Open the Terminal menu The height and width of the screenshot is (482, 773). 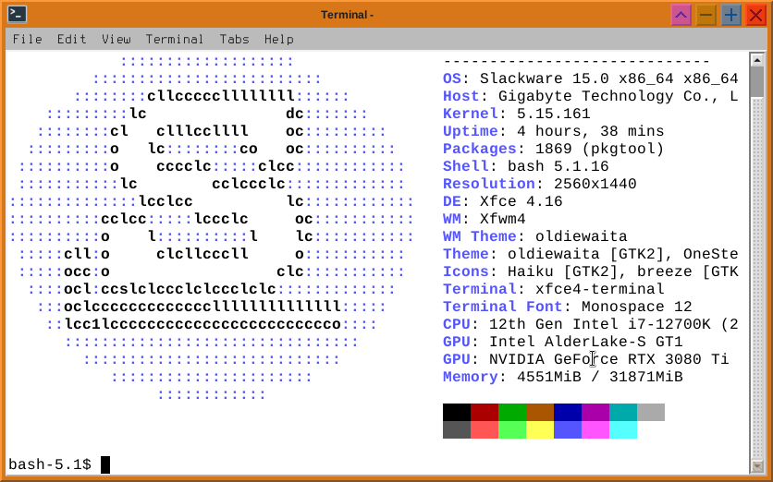(x=175, y=40)
